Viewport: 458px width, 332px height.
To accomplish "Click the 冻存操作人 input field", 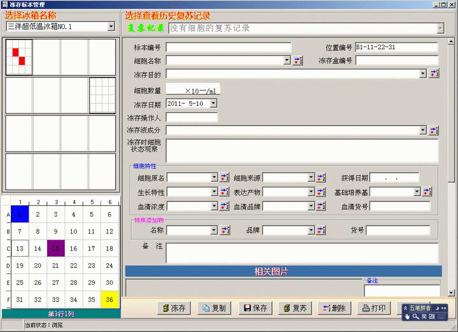I will 191,118.
